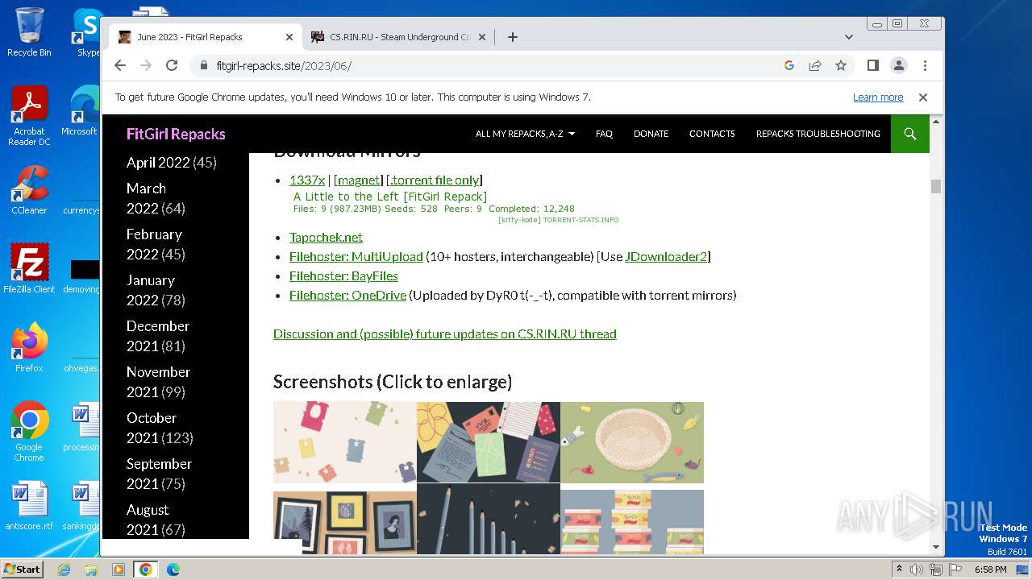Screen dimensions: 1032x580
Task: Reload the page with the refresh icon
Action: tap(172, 65)
